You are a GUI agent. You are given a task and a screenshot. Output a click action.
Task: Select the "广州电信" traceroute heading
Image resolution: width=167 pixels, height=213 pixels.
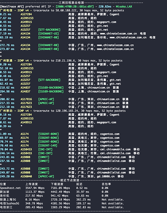tap(6, 10)
